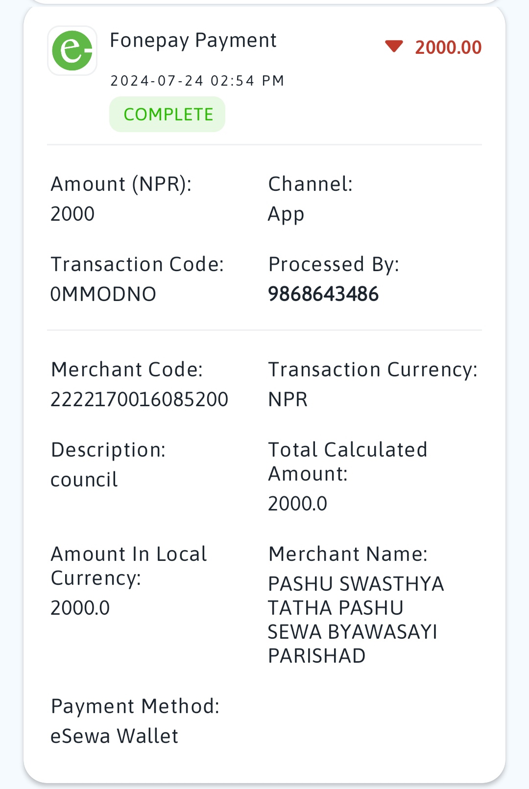
Task: Tap the red downward triangle icon
Action: tap(394, 46)
